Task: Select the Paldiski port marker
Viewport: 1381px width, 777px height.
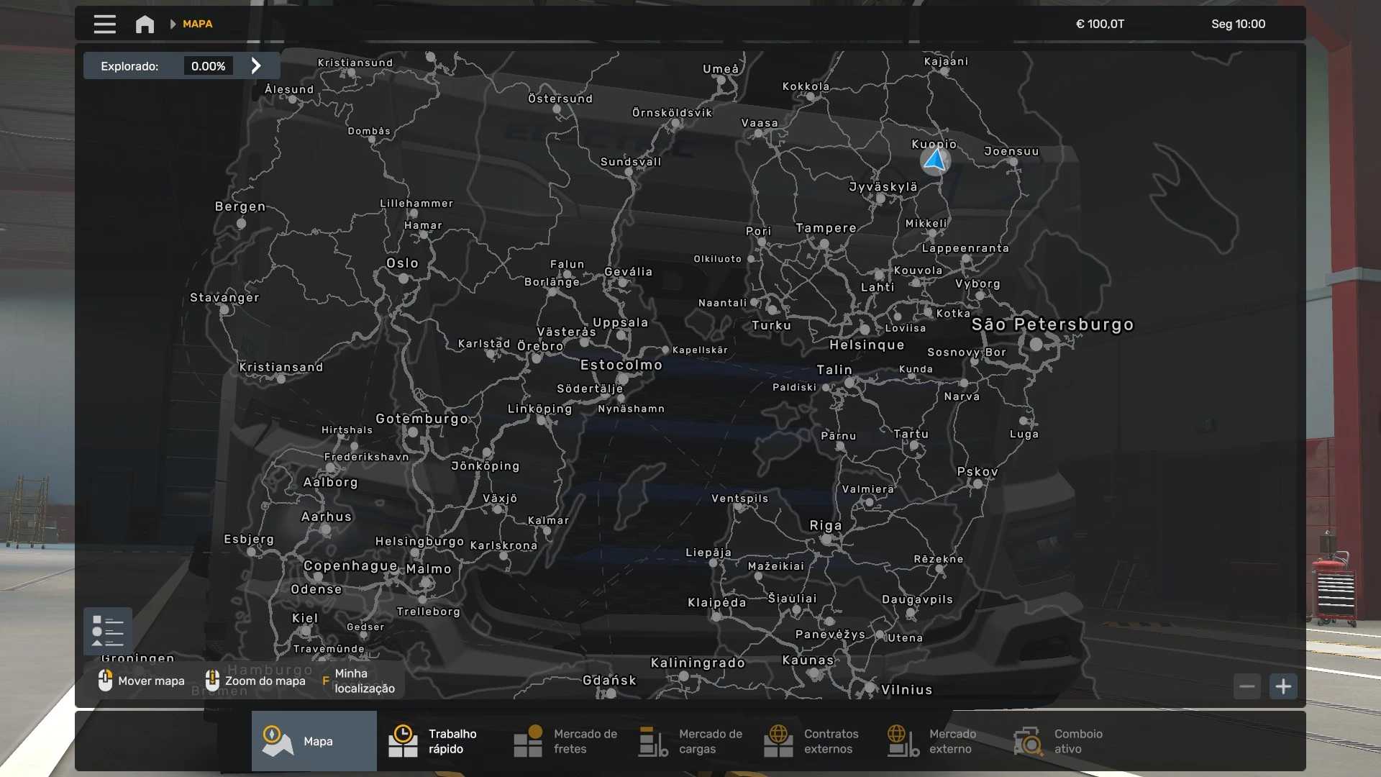Action: coord(826,387)
